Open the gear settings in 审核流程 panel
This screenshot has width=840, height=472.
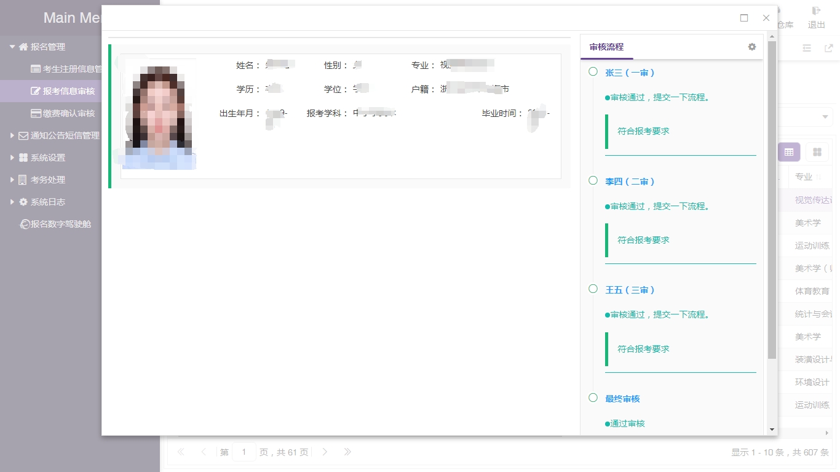coord(751,47)
